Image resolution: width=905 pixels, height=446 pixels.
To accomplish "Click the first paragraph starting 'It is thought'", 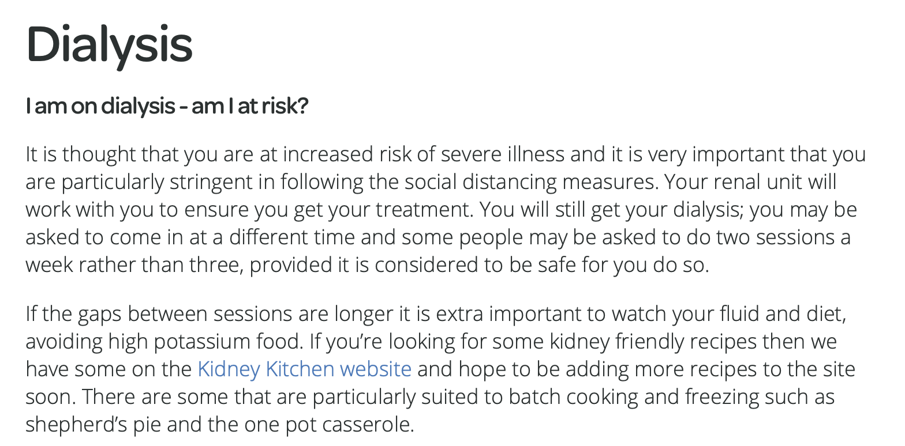I will tap(446, 210).
